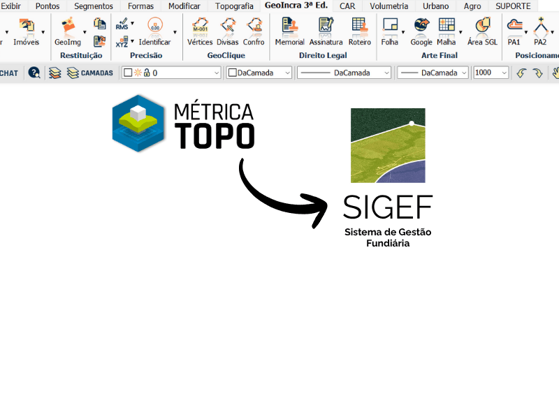Viewport: 559px width, 419px height.
Task: Click the undo curved arrow icon
Action: 522,73
